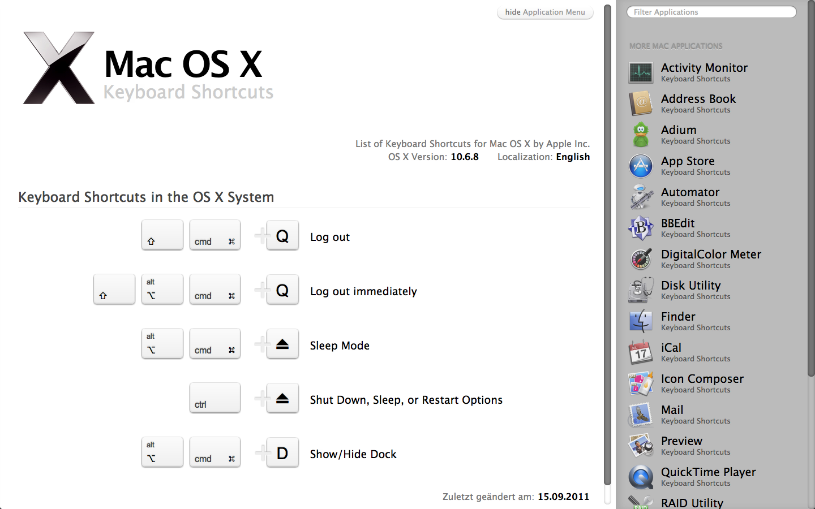Image resolution: width=815 pixels, height=509 pixels.
Task: Click the Q key for Log out
Action: click(x=282, y=235)
